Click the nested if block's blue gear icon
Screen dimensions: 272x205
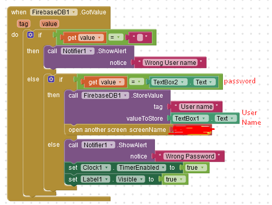[x=51, y=79]
